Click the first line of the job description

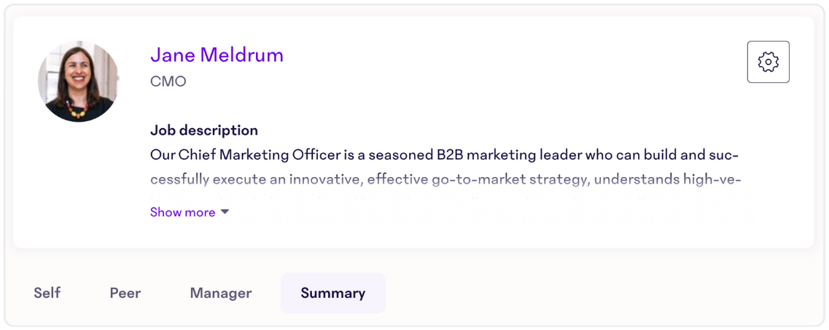tap(444, 154)
